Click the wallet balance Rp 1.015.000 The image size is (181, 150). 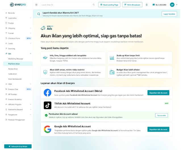[x=159, y=5]
